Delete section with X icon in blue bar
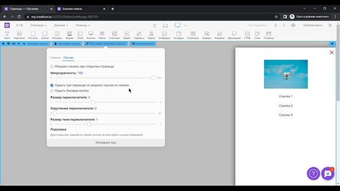Screen dimensions: 340x191 (x=3, y=44)
